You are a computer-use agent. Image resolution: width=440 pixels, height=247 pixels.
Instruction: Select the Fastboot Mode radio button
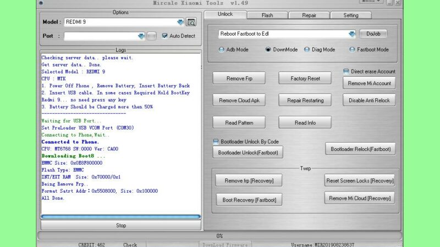352,49
